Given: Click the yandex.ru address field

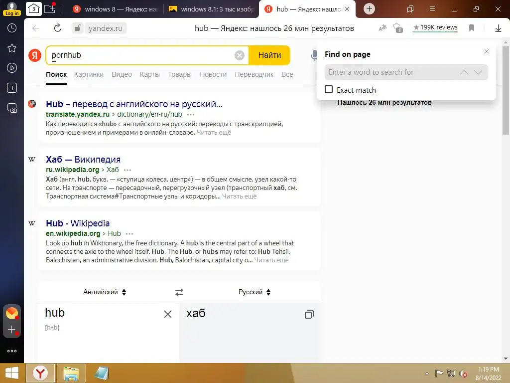Looking at the screenshot, I should (x=106, y=28).
